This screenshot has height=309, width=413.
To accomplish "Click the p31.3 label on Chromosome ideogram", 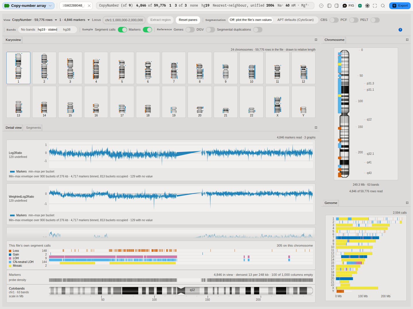I will (370, 84).
